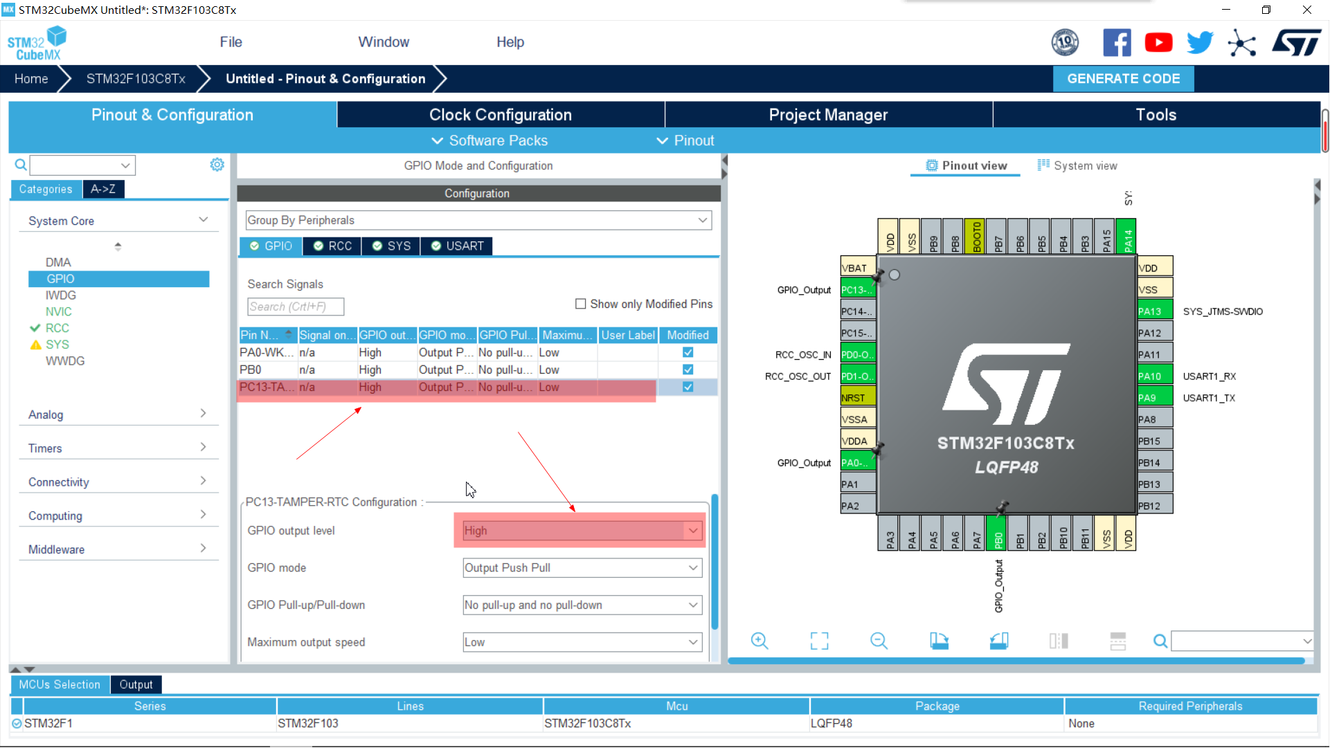Open the File menu

(x=231, y=42)
